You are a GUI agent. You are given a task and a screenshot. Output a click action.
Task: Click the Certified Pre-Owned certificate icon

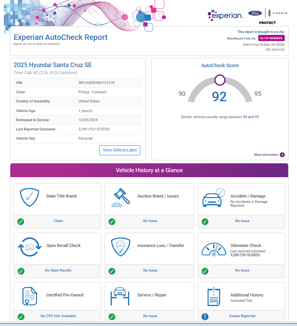30,296
